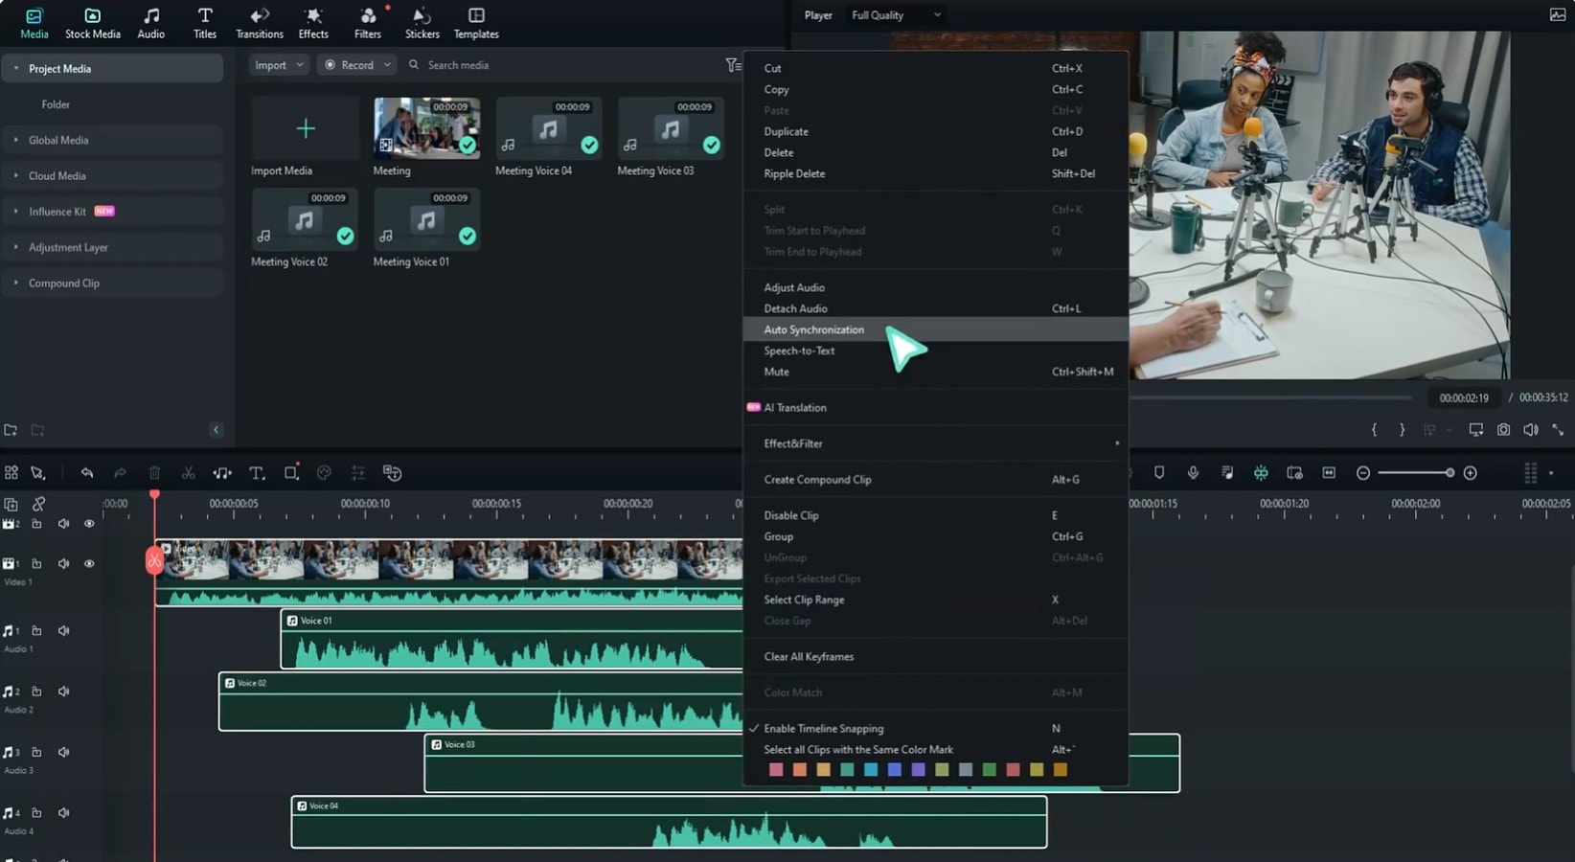1575x862 pixels.
Task: Lock the Audio 3 track
Action: [36, 752]
